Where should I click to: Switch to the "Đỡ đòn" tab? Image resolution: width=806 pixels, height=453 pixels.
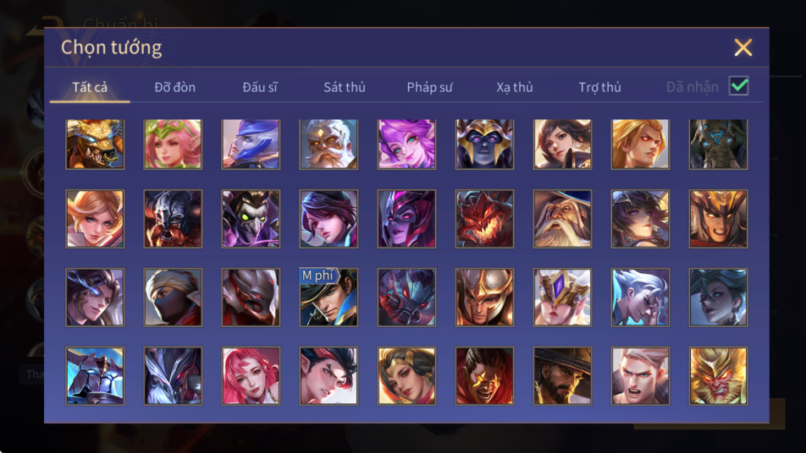pyautogui.click(x=174, y=87)
